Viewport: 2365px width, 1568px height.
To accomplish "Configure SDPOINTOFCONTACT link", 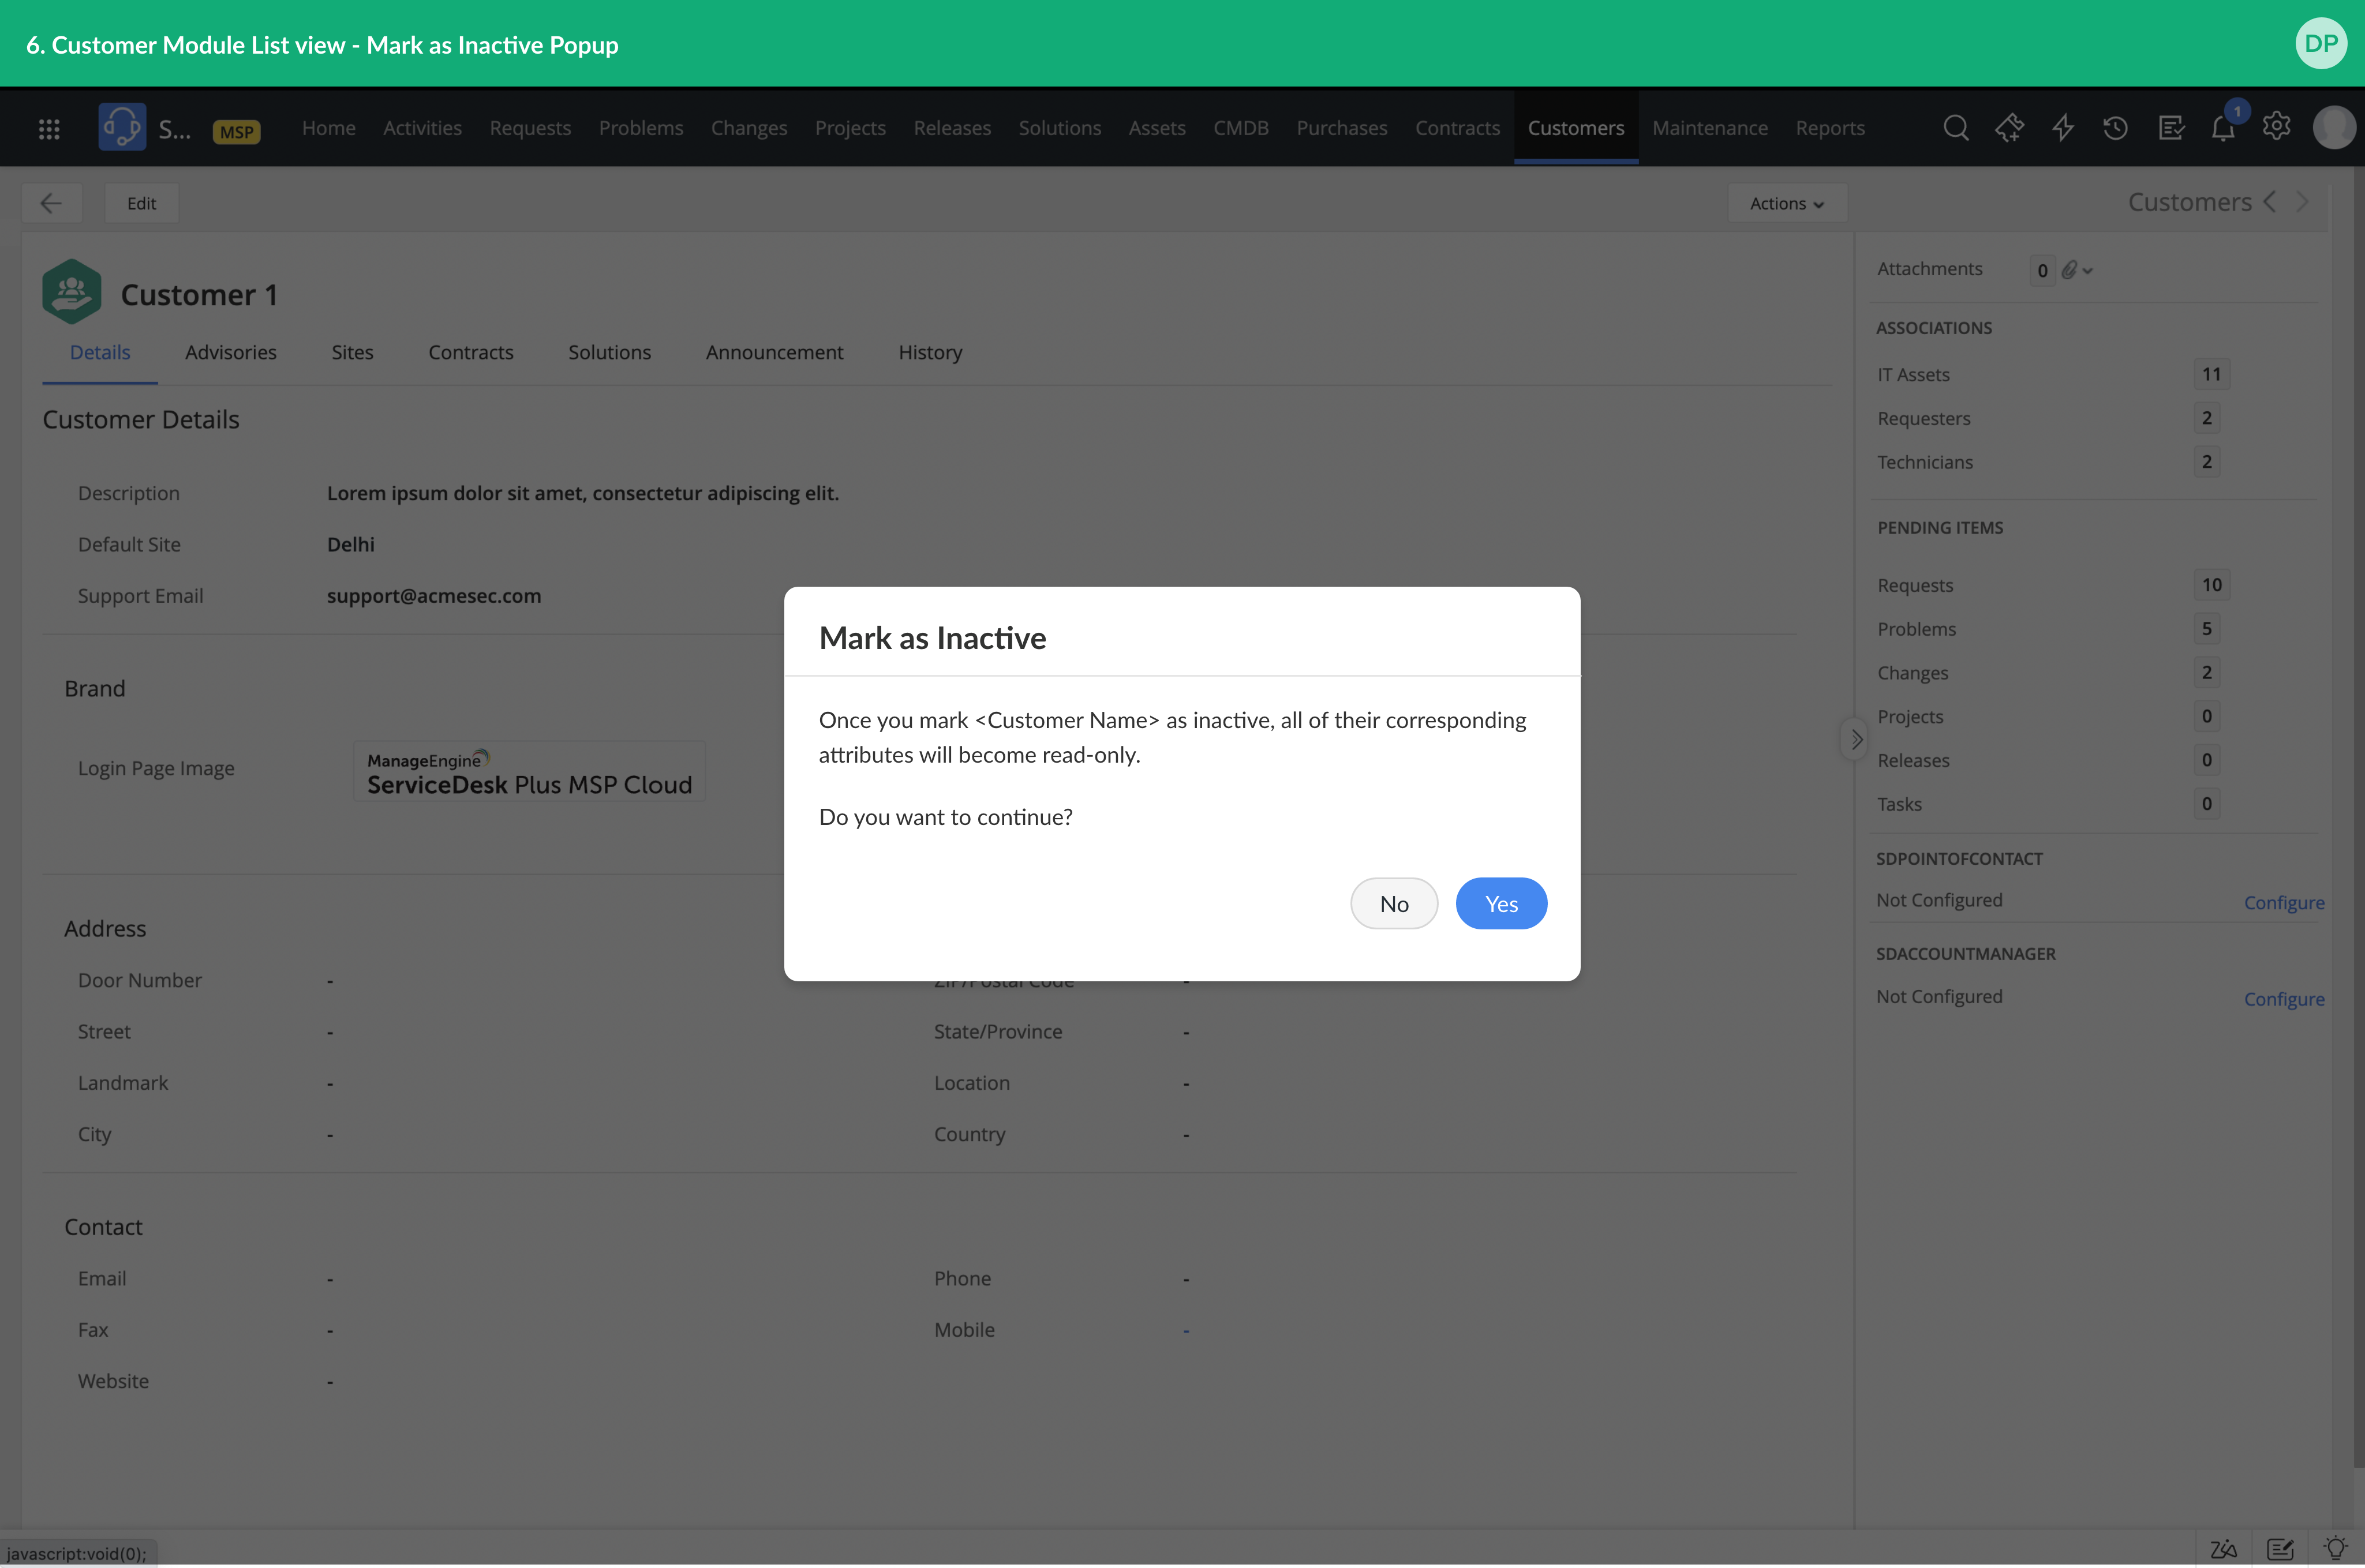I will point(2284,902).
